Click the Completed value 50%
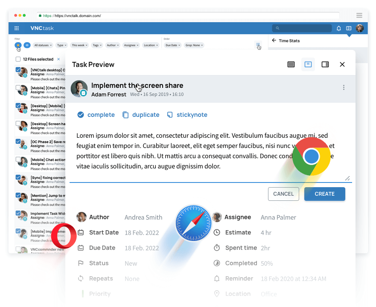The image size is (376, 307). [267, 264]
